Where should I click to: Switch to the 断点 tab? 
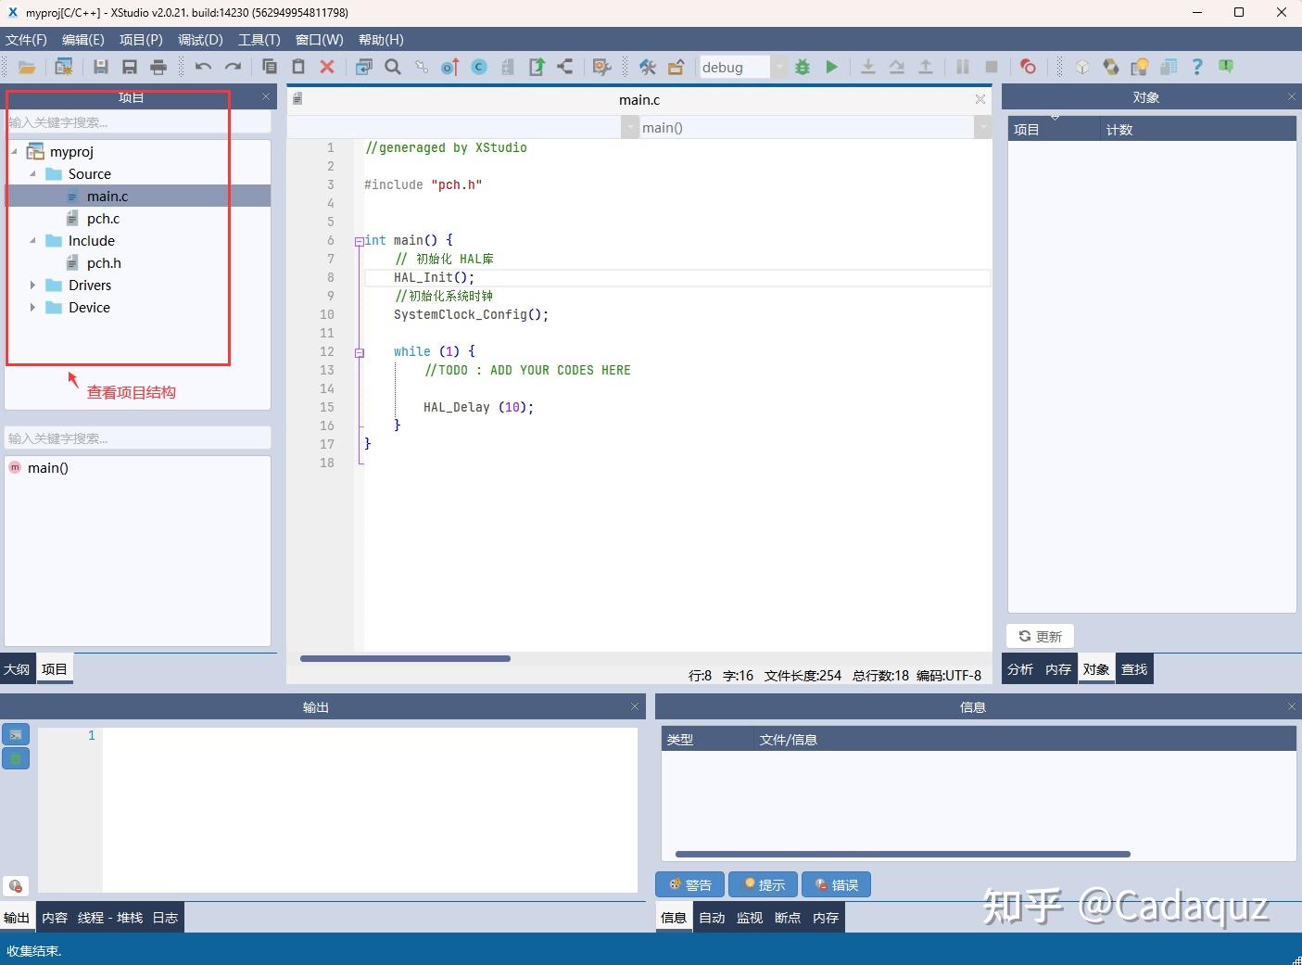(788, 918)
